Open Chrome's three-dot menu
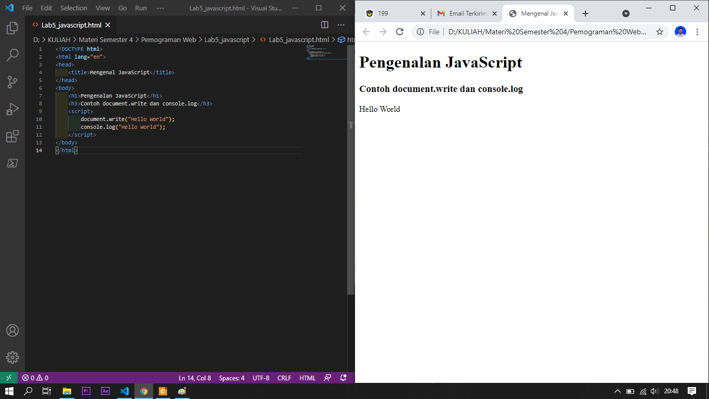This screenshot has height=399, width=709. pos(697,32)
